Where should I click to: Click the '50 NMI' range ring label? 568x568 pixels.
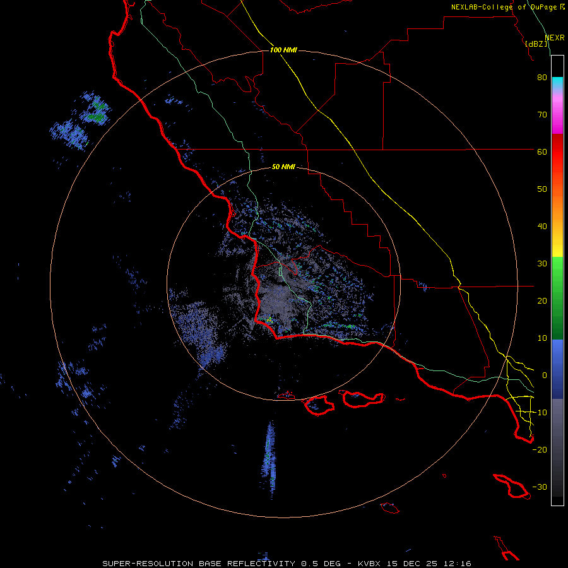pos(283,167)
